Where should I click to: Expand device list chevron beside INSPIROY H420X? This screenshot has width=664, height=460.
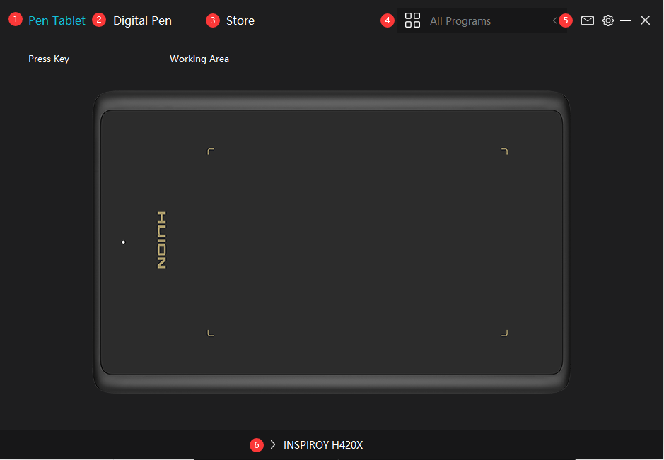coord(273,444)
